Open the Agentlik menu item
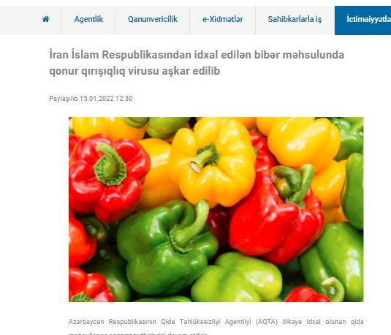Screen dimensions: 391x335 click(x=88, y=19)
